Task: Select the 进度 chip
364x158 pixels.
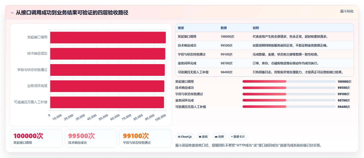Action: pyautogui.click(x=219, y=137)
